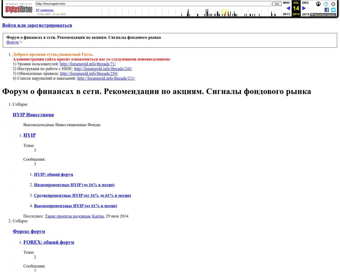Viewport: 340px width, 272px height.
Task: Close the Wayback toolbar
Action: click(333, 4)
